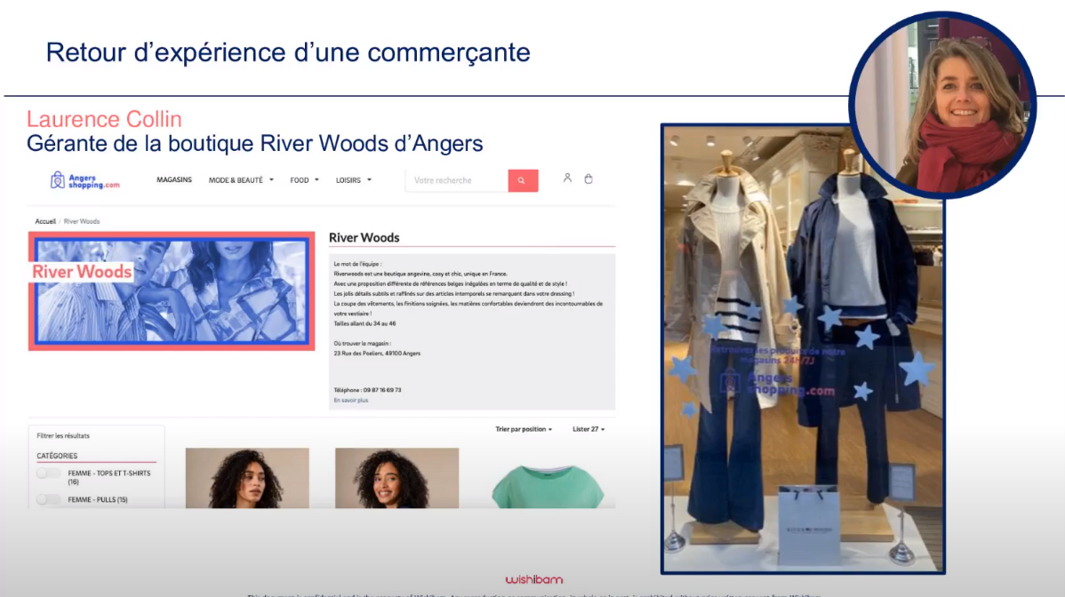Open the Lister 27 dropdown
The image size is (1065, 597).
click(x=589, y=429)
